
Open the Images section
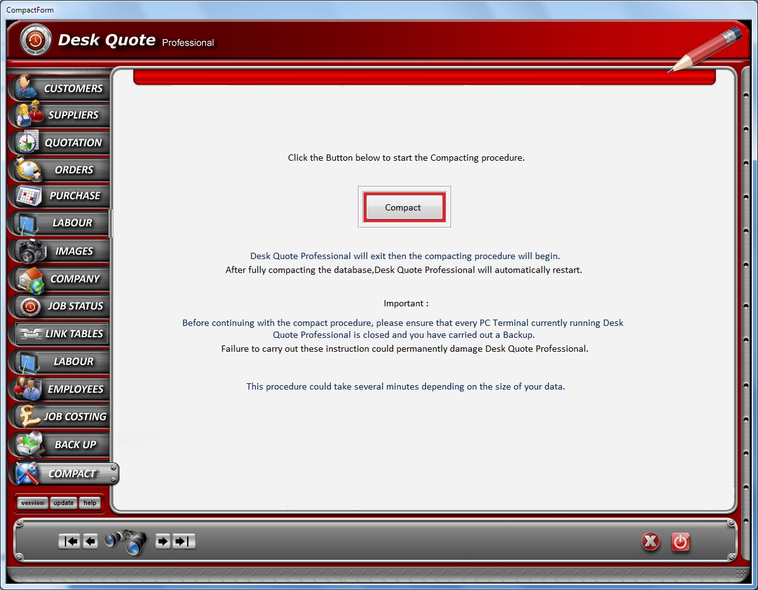[59, 251]
